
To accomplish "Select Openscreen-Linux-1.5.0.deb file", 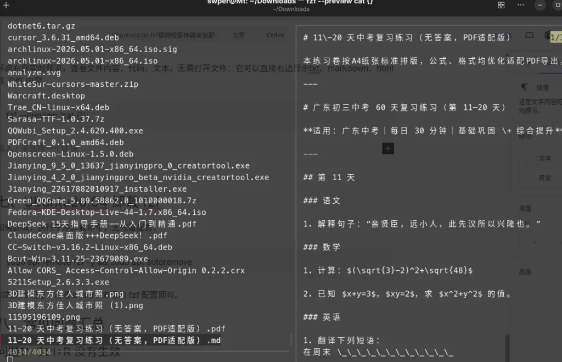I will coord(71,154).
